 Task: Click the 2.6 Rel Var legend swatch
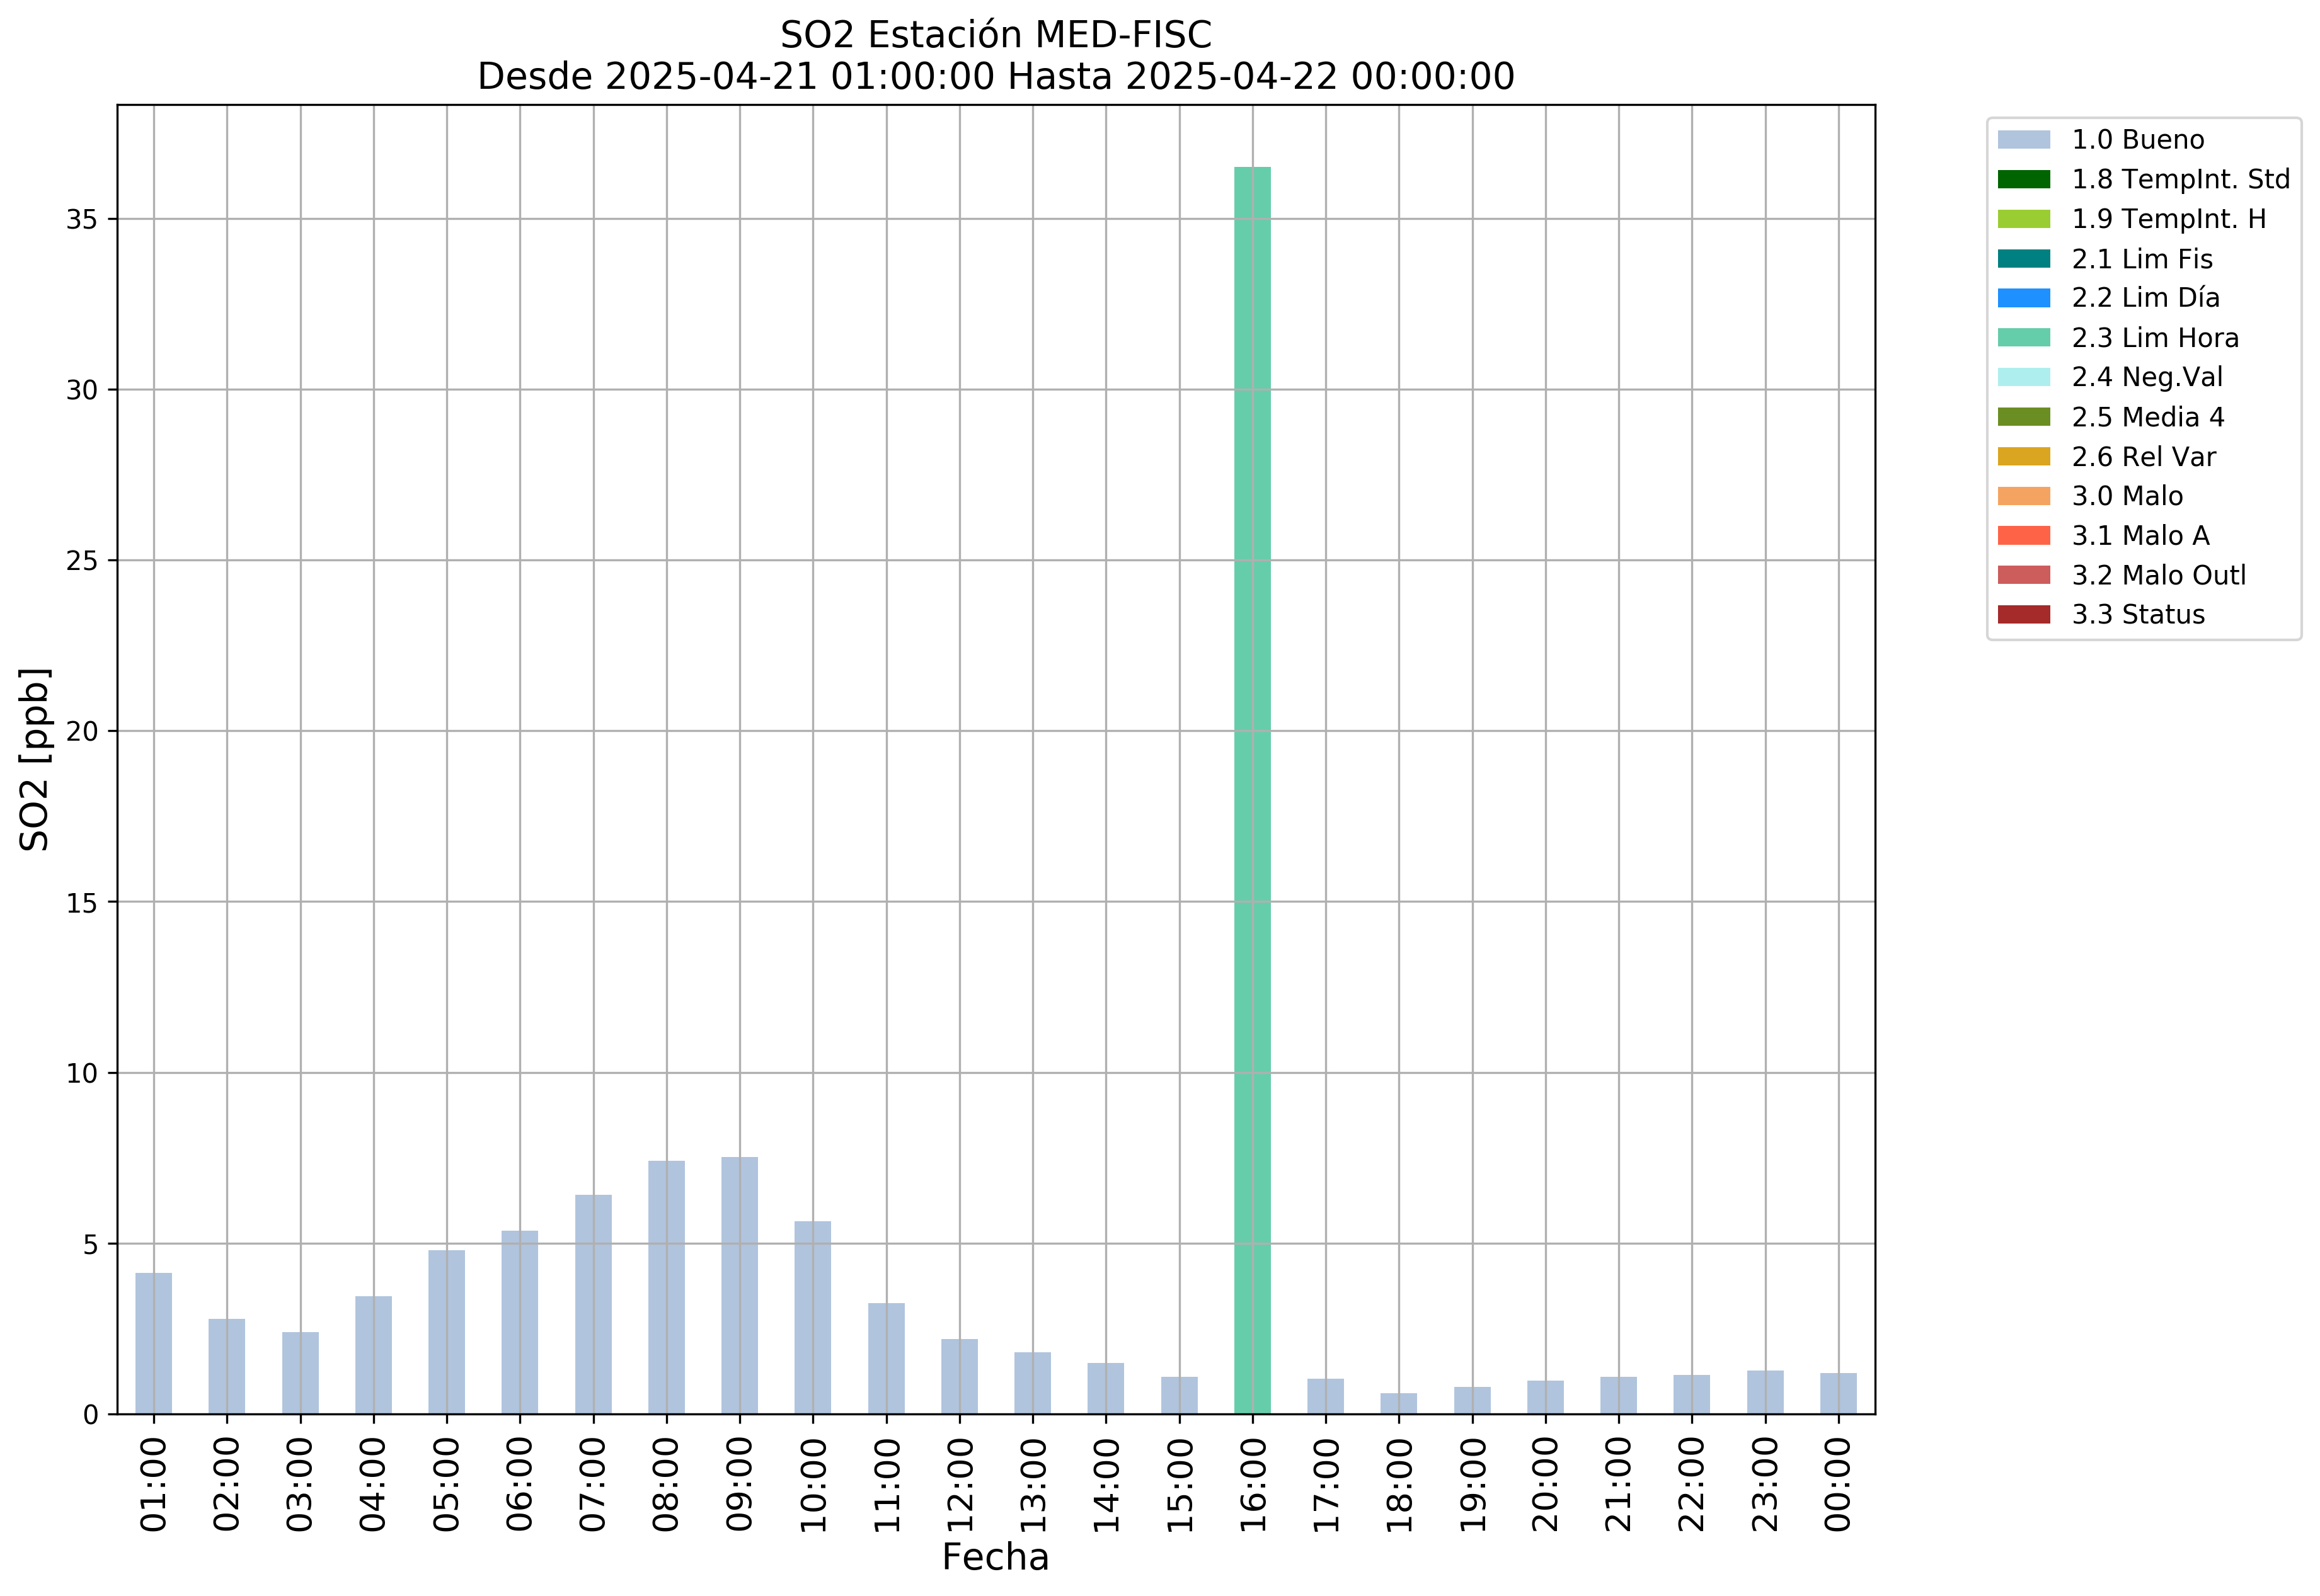[2023, 457]
